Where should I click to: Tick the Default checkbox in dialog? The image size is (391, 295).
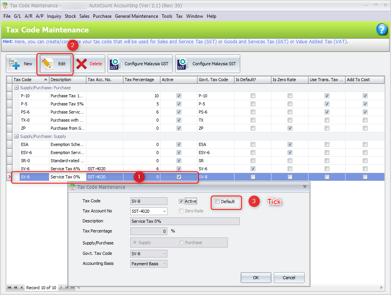pyautogui.click(x=217, y=202)
